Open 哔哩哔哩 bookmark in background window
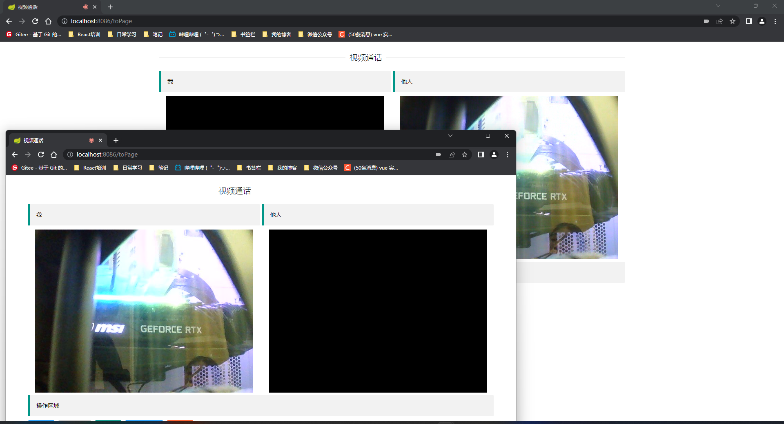 [196, 34]
